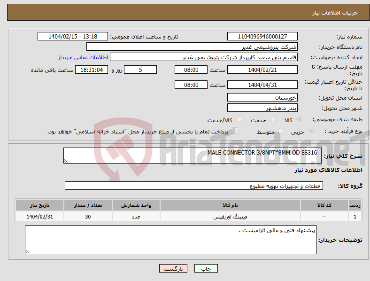The image size is (370, 281).
Task: Click the remaining time field 18:31:04
Action: [92, 70]
